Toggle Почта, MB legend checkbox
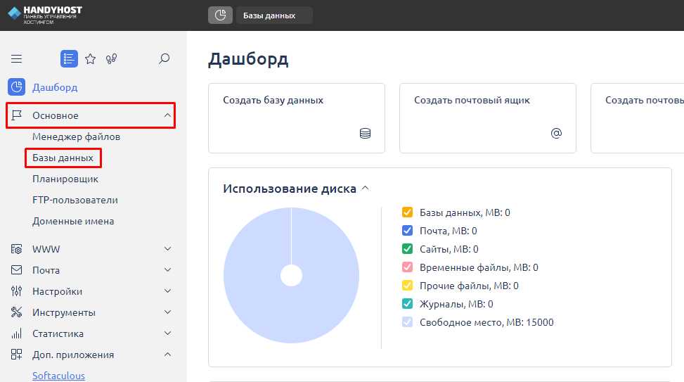Screen dimensions: 684x382 (407, 231)
